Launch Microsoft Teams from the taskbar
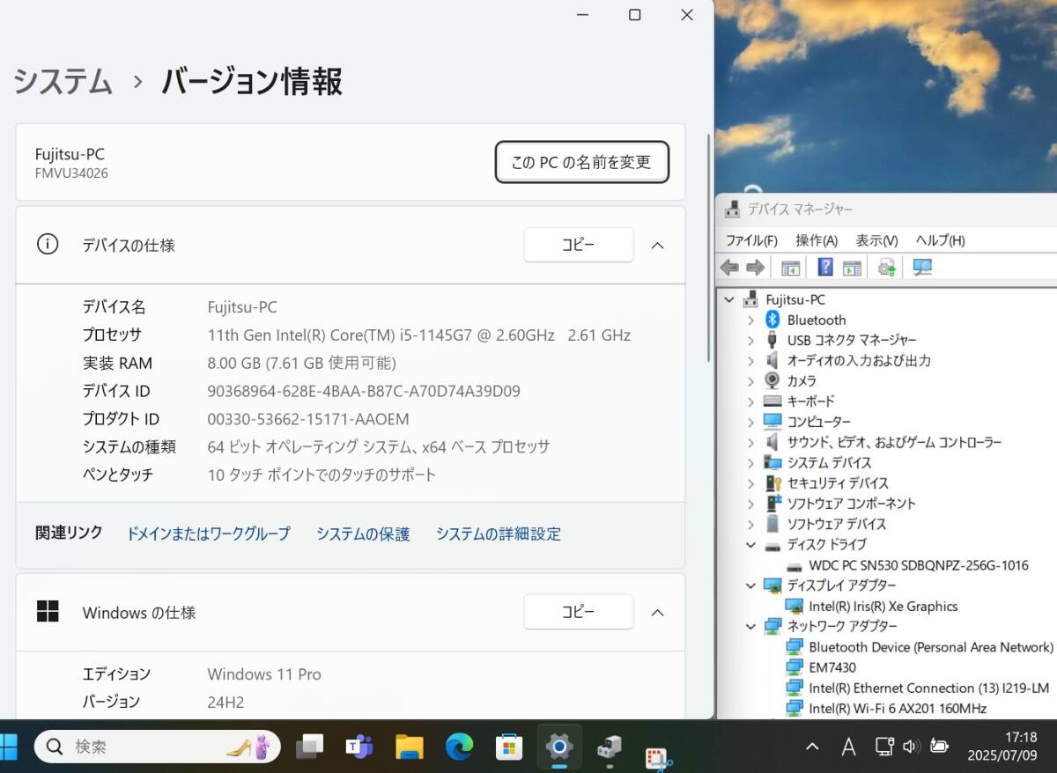Viewport: 1057px width, 773px height. (358, 747)
